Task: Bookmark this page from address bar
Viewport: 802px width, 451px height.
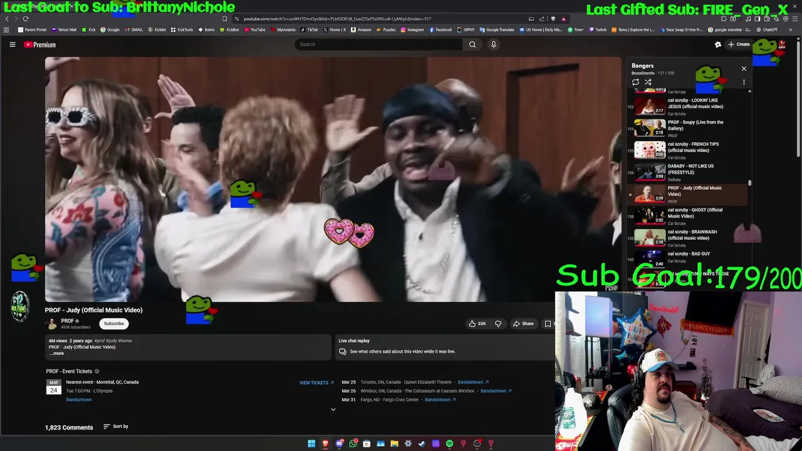Action: (225, 19)
